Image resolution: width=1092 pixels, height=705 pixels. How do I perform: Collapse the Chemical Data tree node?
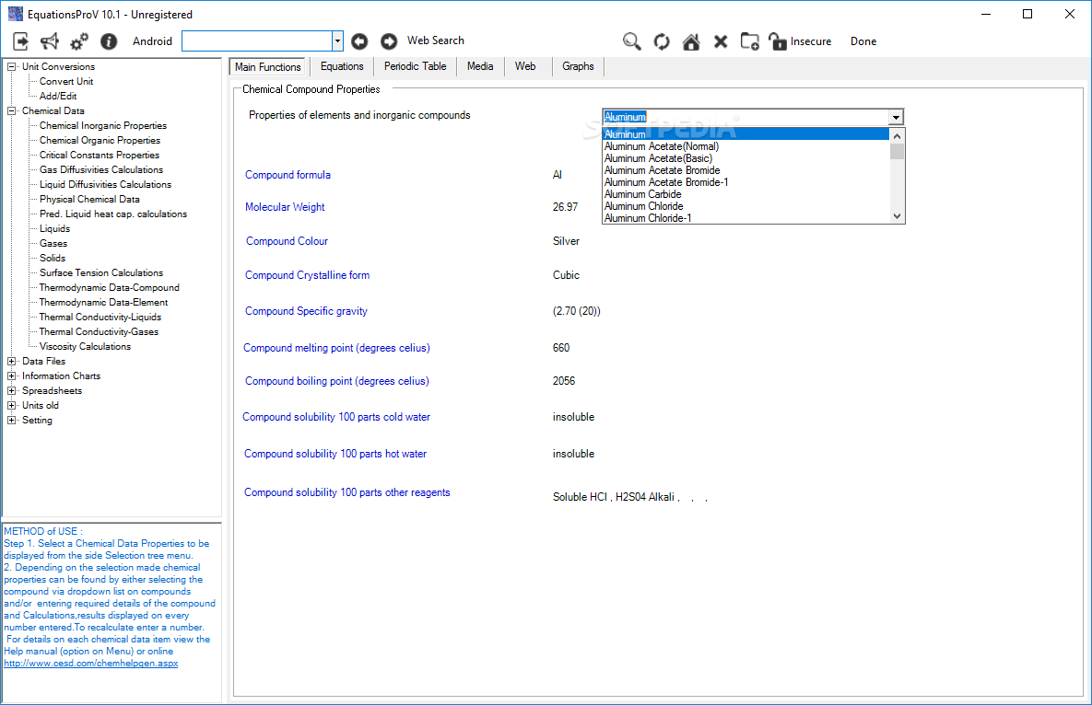11,110
